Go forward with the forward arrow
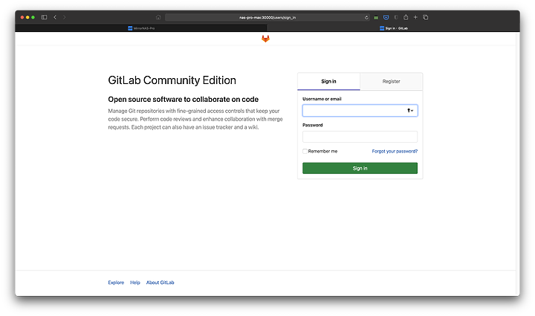 [x=64, y=17]
